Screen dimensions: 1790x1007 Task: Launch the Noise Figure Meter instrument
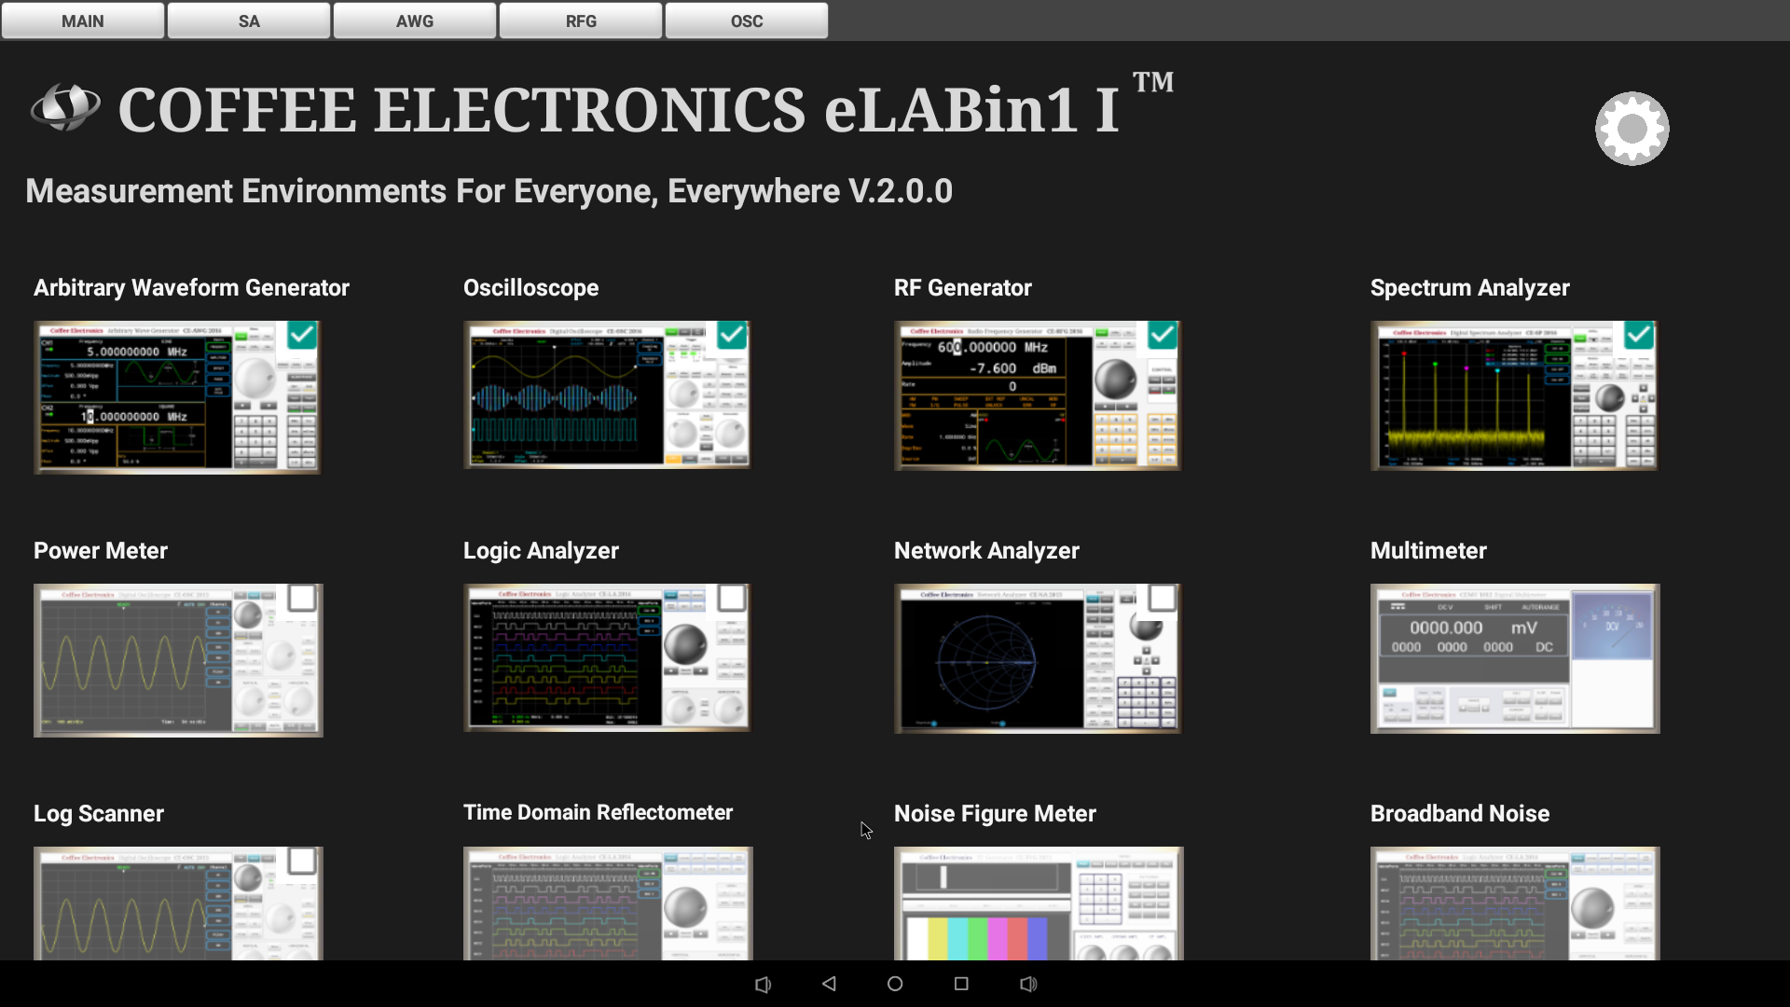(1038, 903)
